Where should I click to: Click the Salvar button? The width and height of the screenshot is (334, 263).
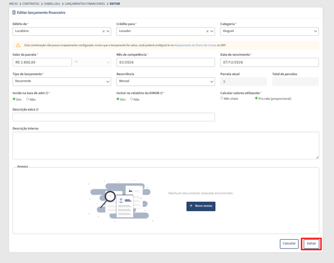point(311,244)
